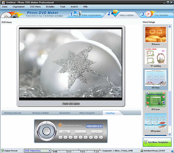Viewport: 174px width, 153px height.
Task: Select the 65 Easter menu template
Action: pyautogui.click(x=155, y=101)
